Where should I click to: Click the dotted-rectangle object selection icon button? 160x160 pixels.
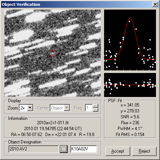click(64, 149)
